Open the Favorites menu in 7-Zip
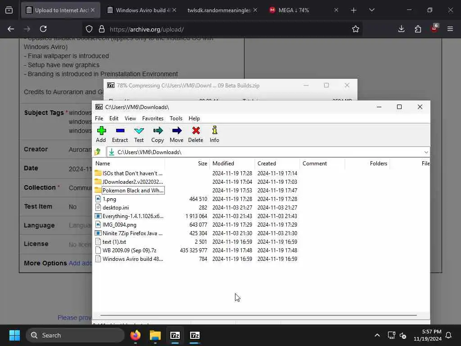Viewport: 461px width, 346px height. [153, 118]
